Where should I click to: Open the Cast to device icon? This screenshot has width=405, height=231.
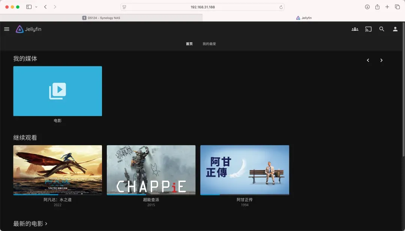pos(368,29)
